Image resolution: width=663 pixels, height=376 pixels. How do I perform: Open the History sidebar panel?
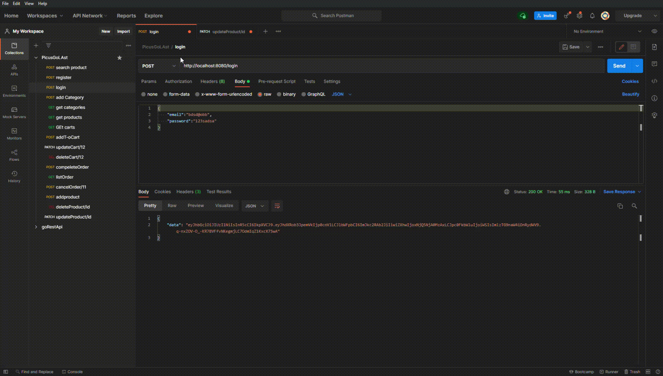tap(14, 176)
